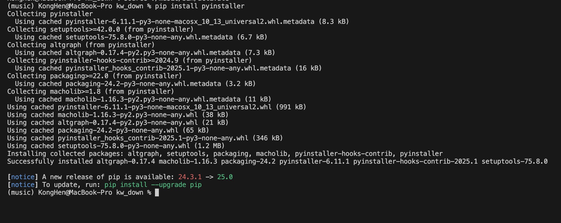Screen dimensions: 561x223
Task: Click '(music)' on the last prompt line
Action: tap(21, 192)
